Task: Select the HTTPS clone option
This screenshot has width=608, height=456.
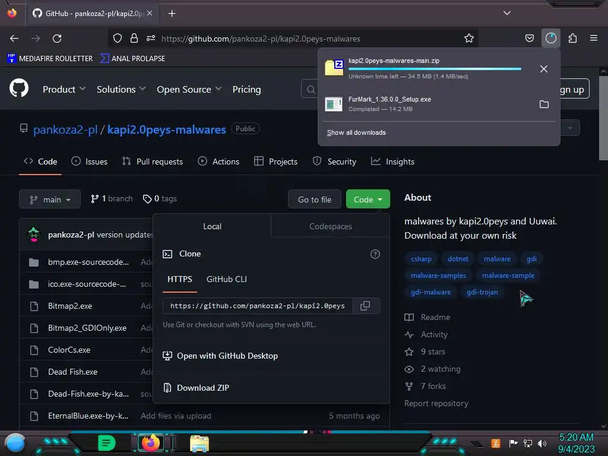Action: [x=179, y=279]
